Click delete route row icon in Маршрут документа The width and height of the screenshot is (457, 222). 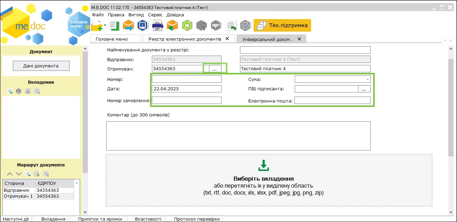click(x=46, y=174)
